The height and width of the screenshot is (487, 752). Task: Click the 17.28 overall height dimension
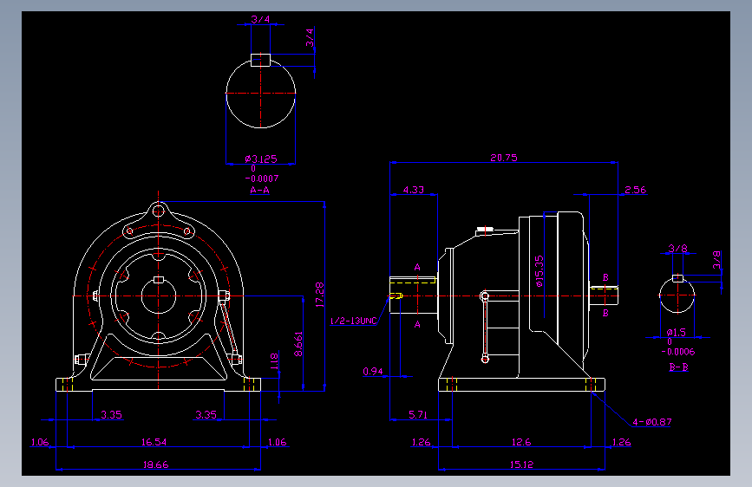pyautogui.click(x=320, y=295)
